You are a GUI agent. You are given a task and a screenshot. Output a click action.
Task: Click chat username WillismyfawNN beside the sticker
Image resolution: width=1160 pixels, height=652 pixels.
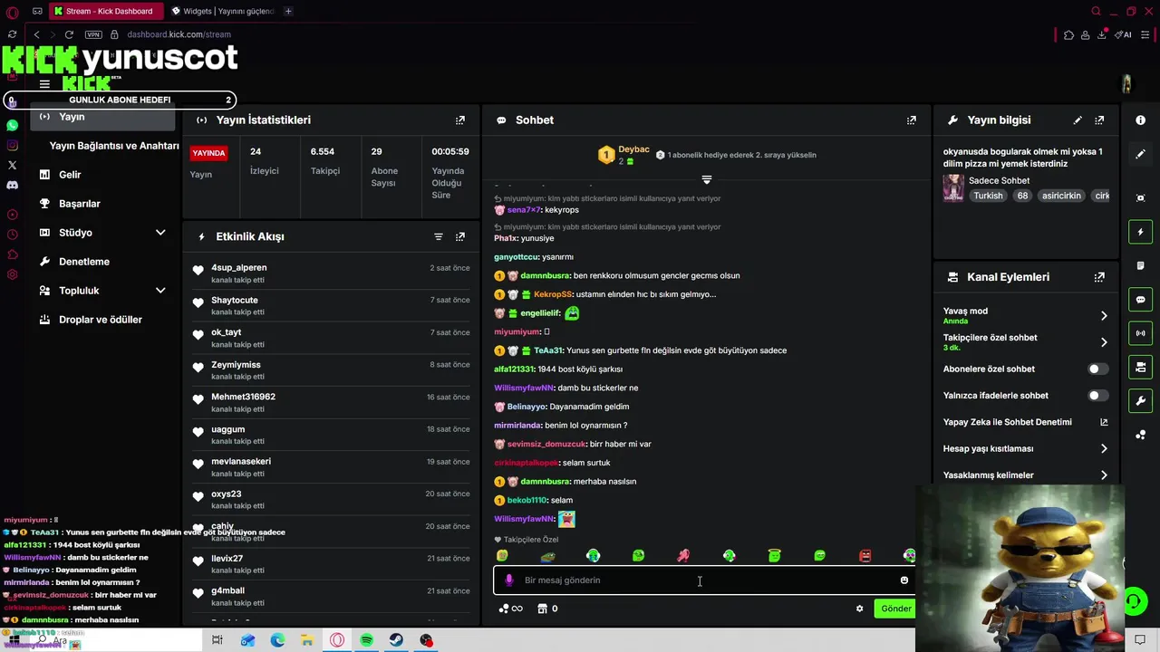(x=524, y=519)
